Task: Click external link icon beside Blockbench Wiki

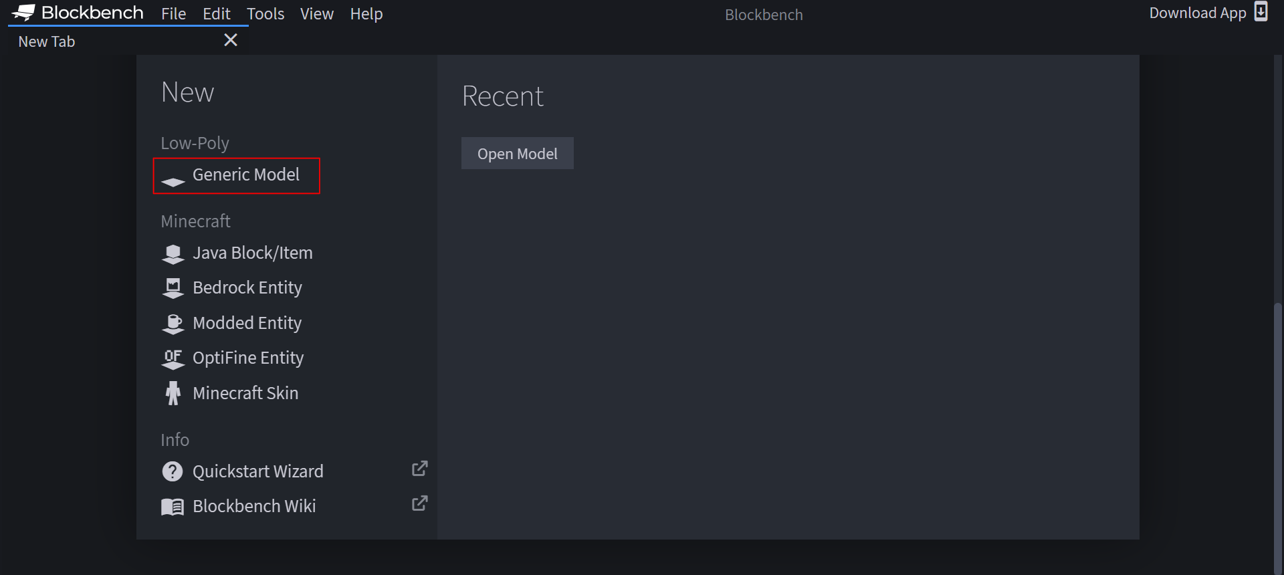Action: pos(419,503)
